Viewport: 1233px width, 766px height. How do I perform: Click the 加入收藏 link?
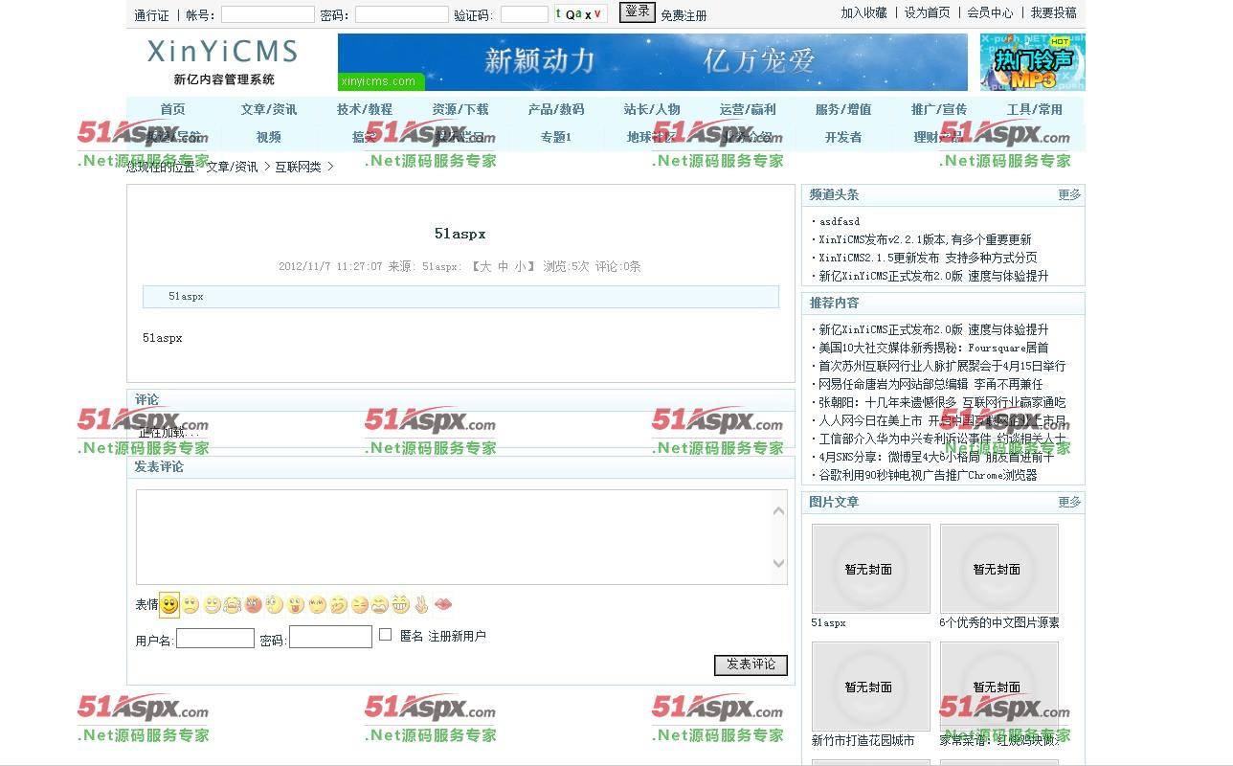(863, 12)
